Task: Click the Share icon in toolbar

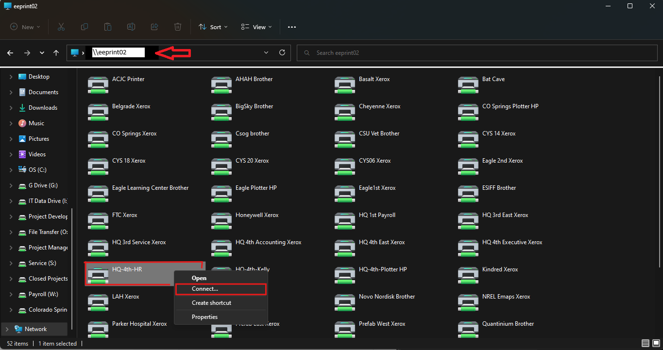Action: pos(154,27)
